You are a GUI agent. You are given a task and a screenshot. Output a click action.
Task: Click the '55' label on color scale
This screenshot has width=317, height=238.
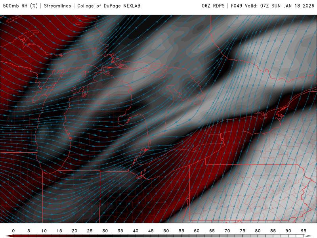tap(181, 231)
